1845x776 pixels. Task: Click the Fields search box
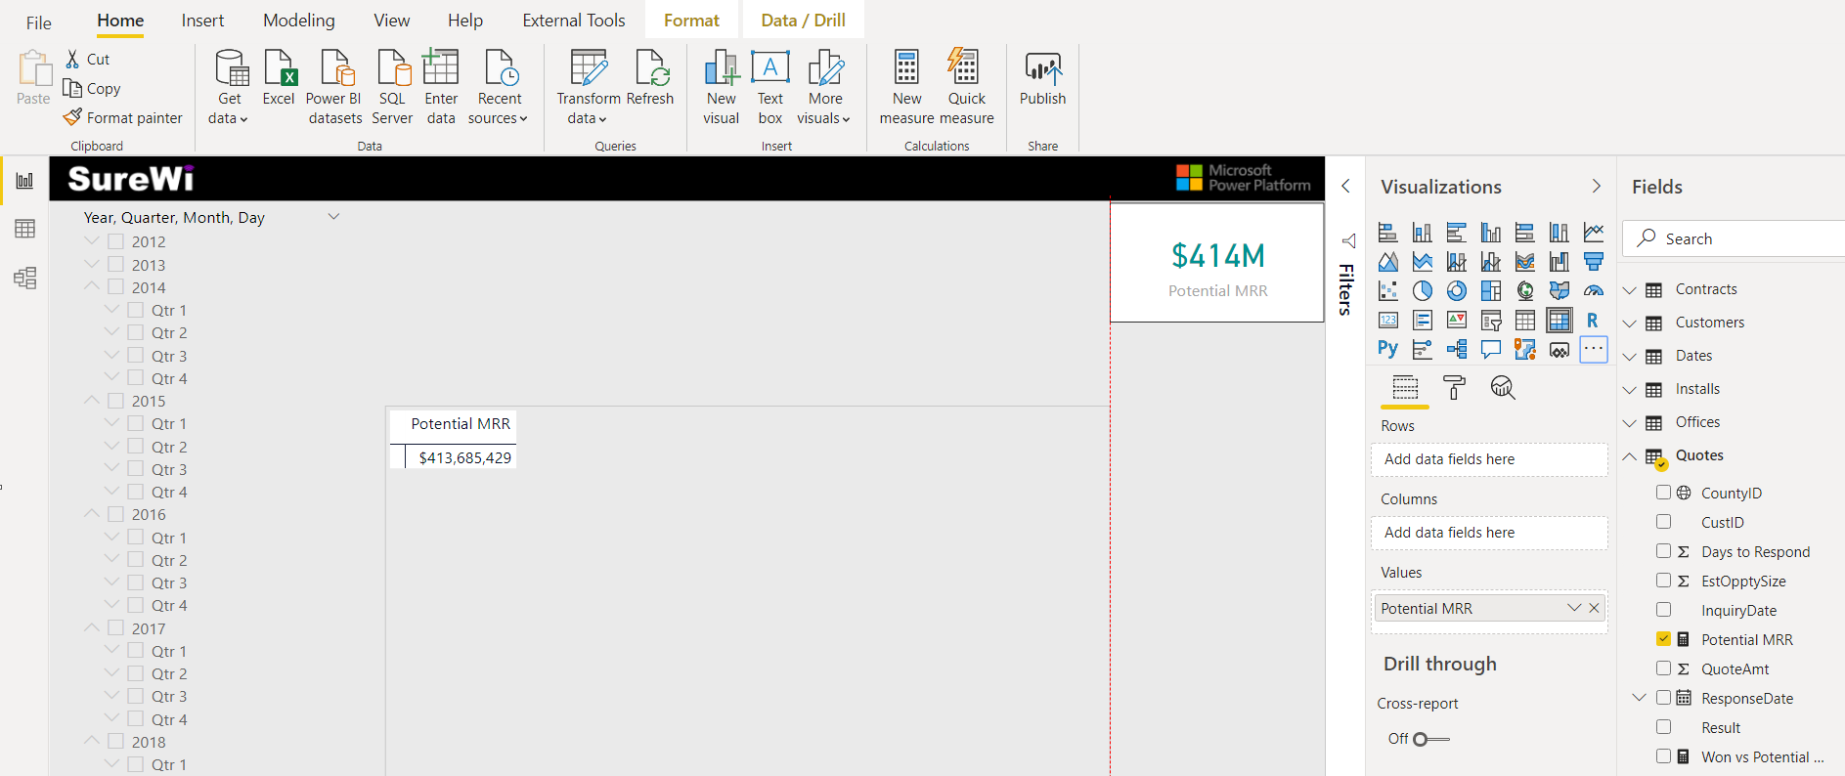pos(1734,238)
